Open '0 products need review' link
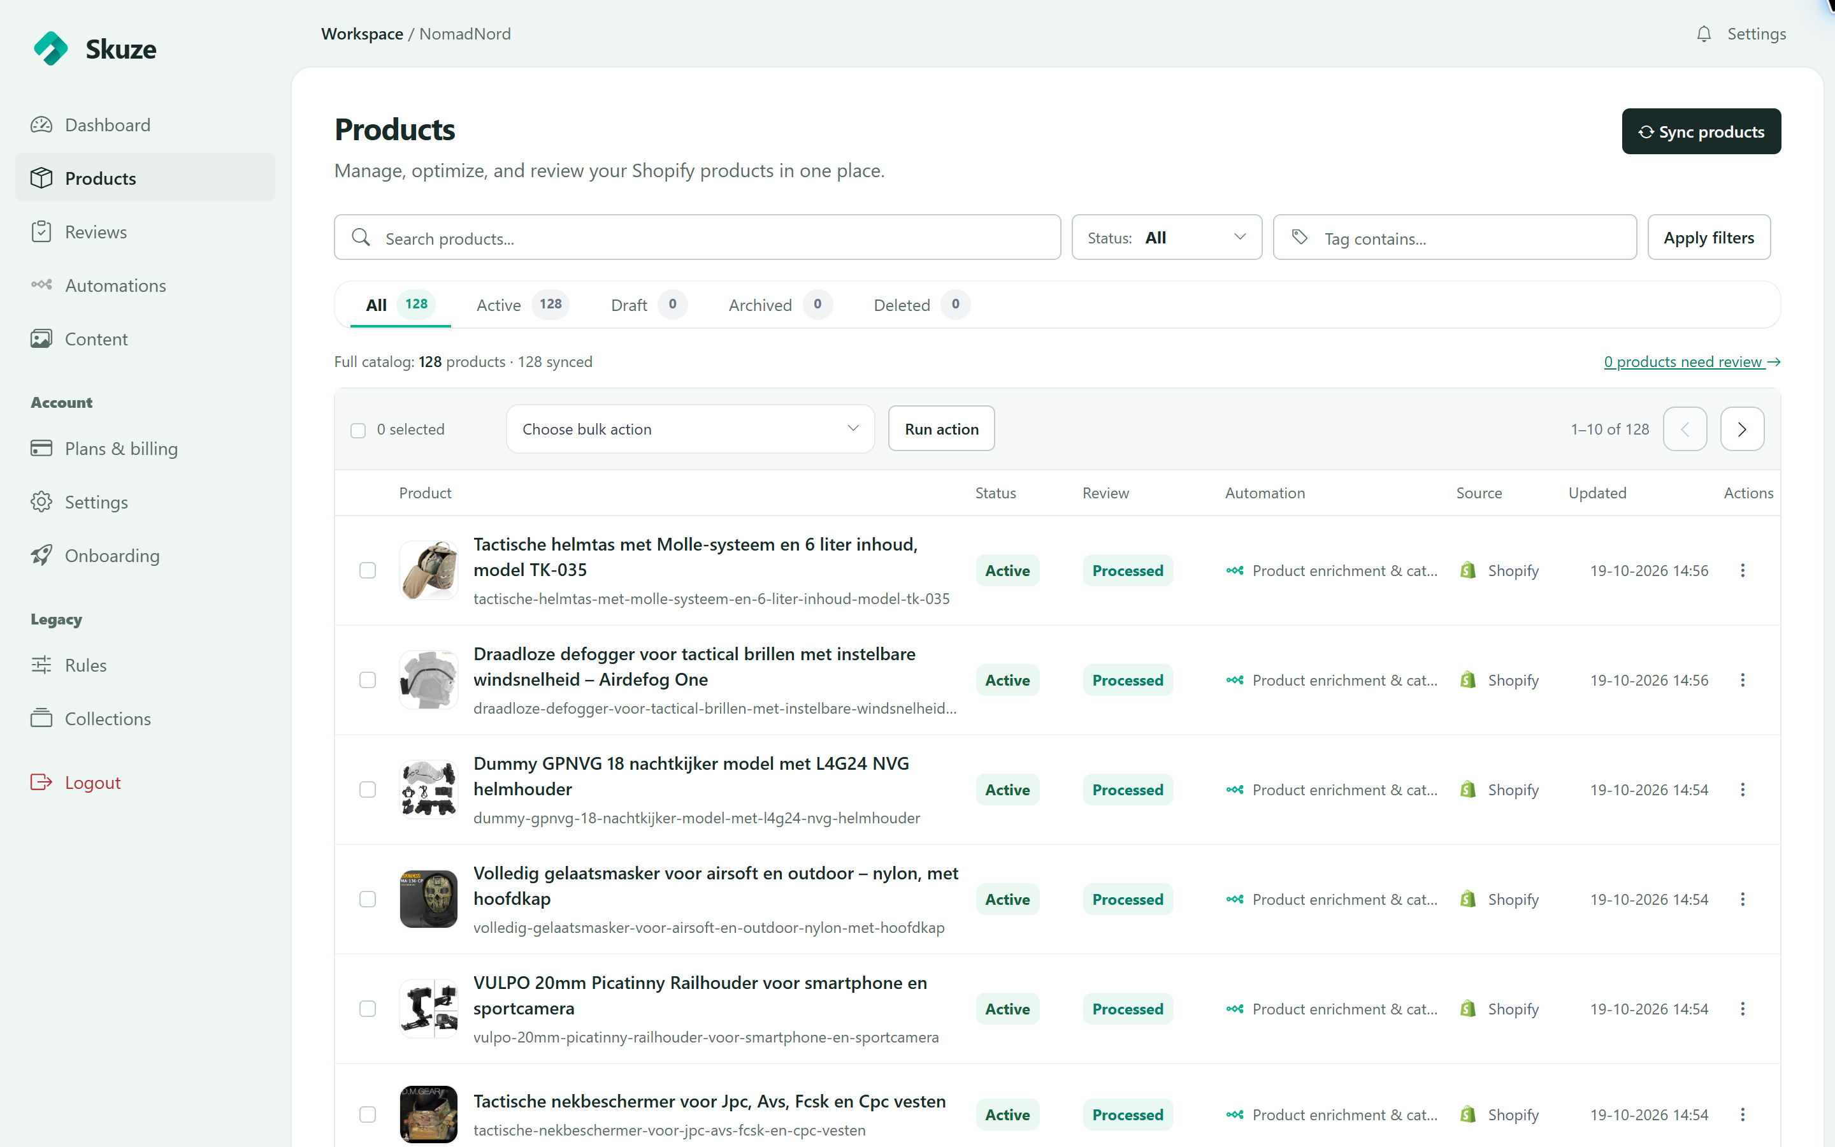 [x=1692, y=362]
